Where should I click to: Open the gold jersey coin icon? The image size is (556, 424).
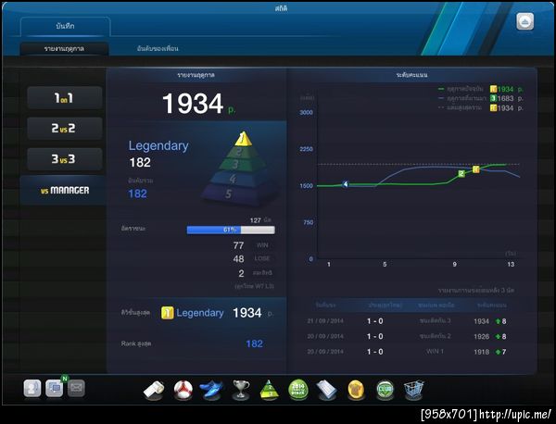click(356, 390)
